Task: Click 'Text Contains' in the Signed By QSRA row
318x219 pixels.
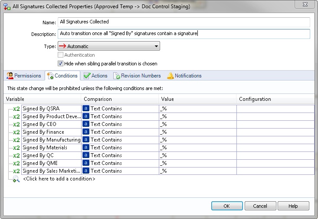Action: click(106, 109)
